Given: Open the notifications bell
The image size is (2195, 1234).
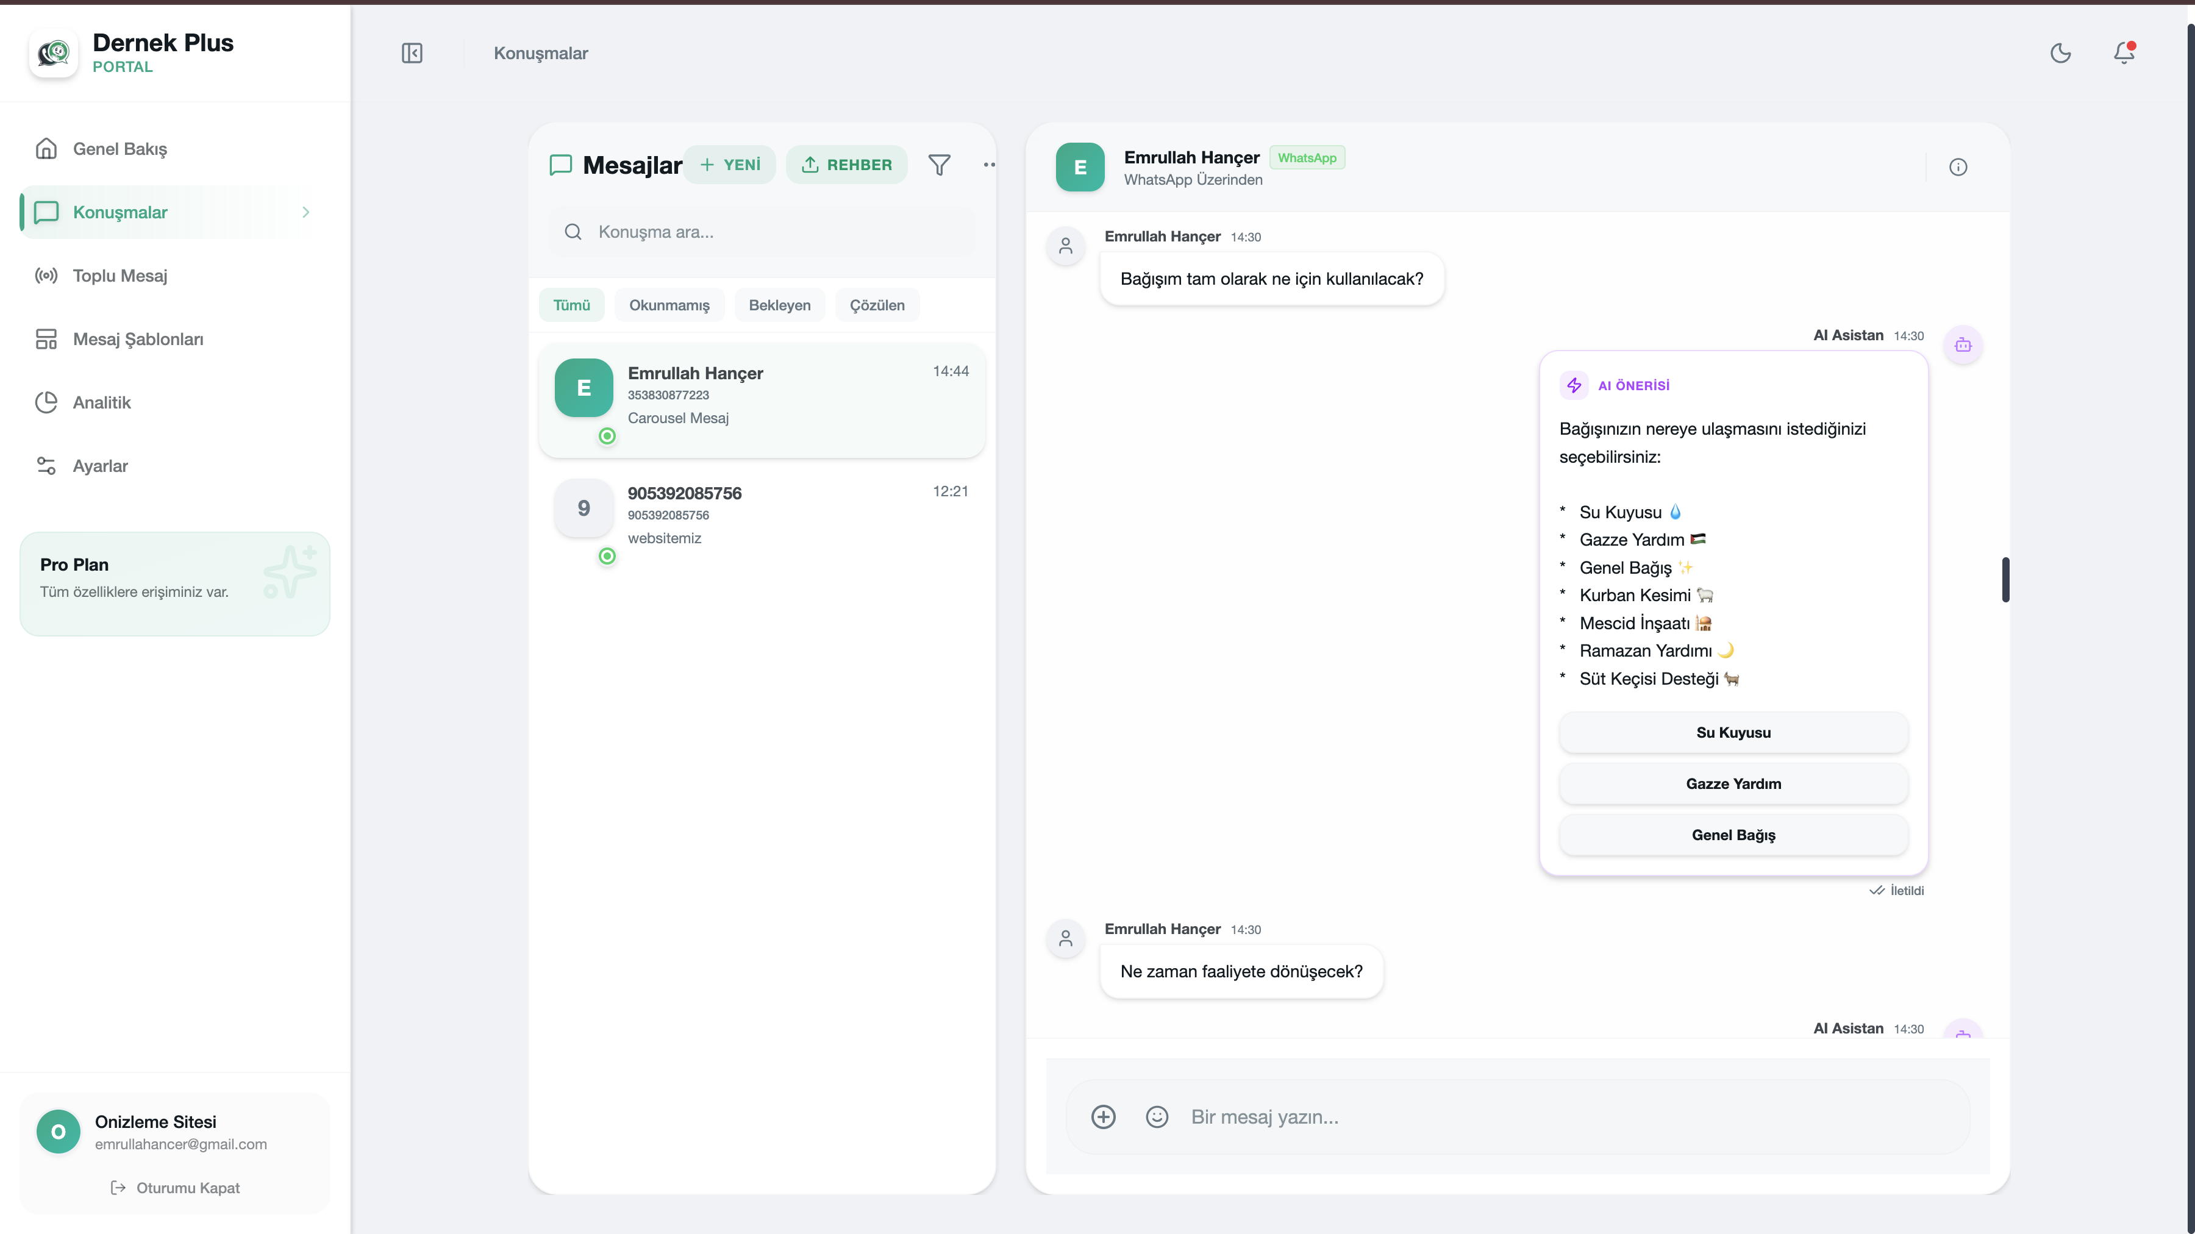Looking at the screenshot, I should (x=2124, y=53).
